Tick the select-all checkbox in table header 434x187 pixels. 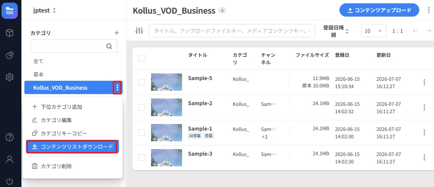[142, 58]
